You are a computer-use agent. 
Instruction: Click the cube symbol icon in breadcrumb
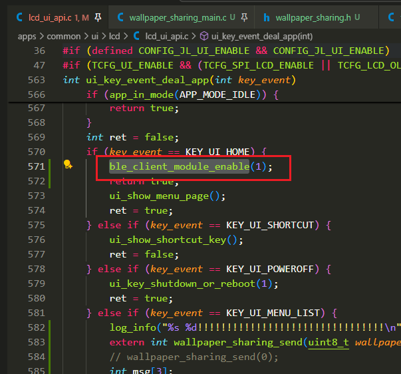coord(203,37)
